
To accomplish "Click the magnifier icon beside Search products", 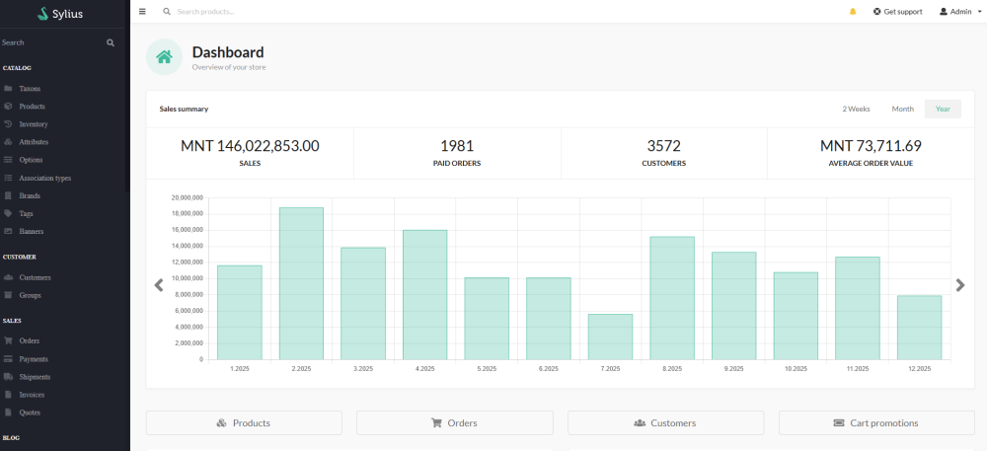I will point(167,11).
